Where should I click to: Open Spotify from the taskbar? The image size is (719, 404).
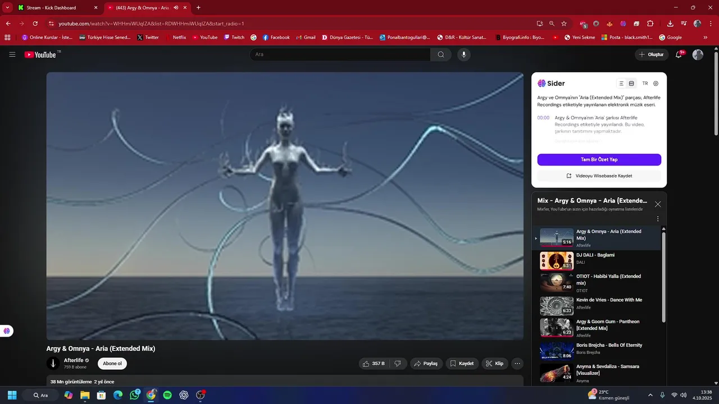click(x=167, y=395)
